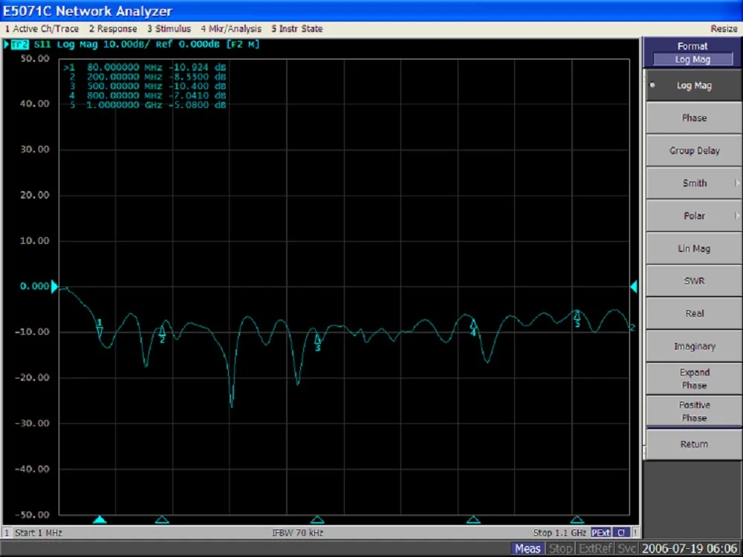
Task: Open the Response menu
Action: (x=113, y=29)
